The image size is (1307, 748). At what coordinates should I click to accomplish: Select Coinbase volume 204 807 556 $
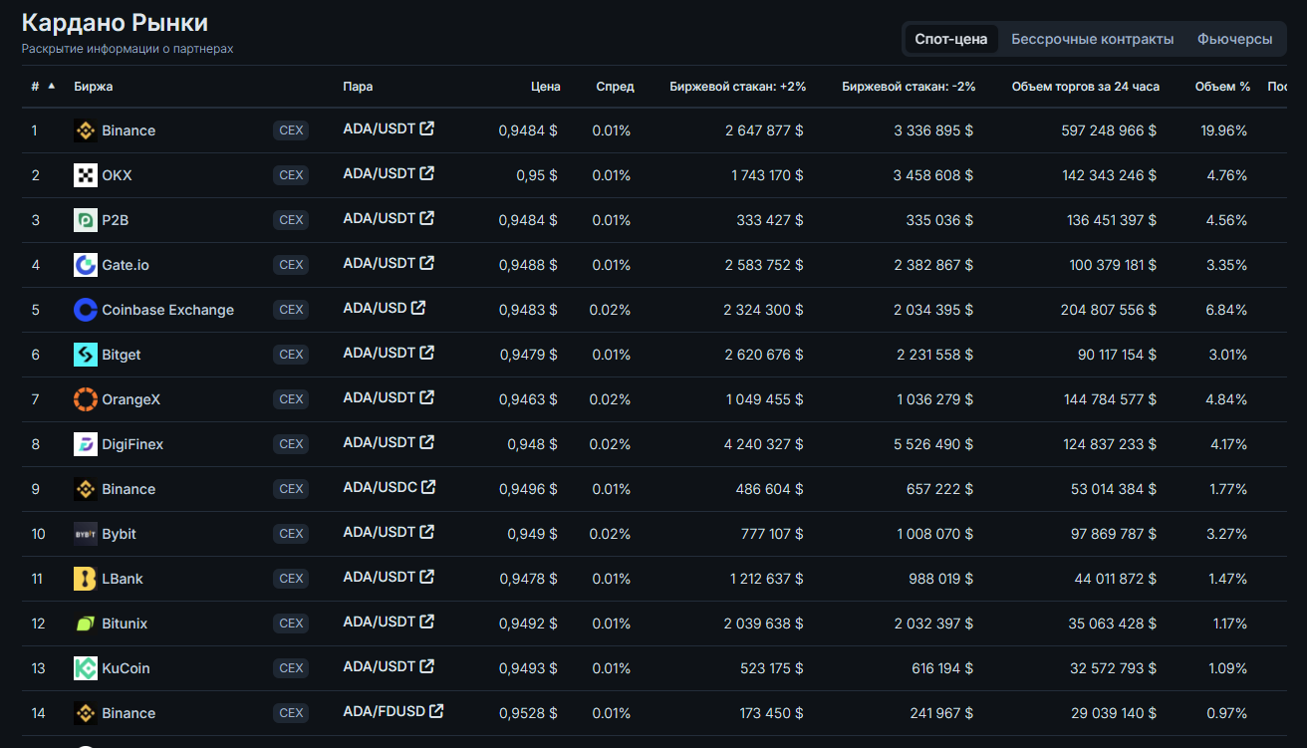coord(1109,310)
